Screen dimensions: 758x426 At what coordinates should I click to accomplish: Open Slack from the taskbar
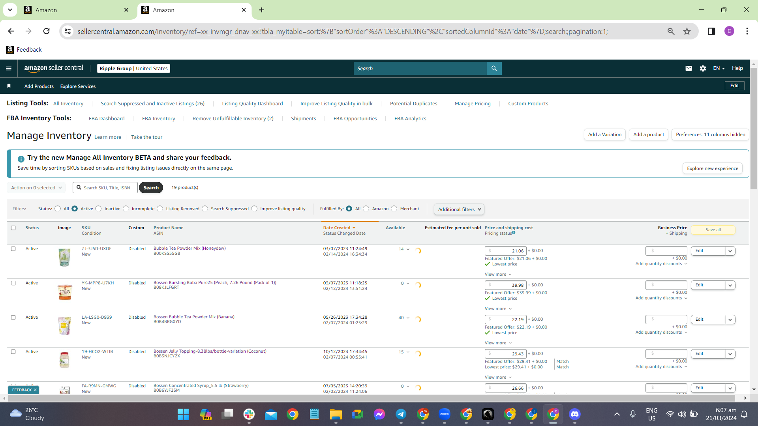coord(249,414)
